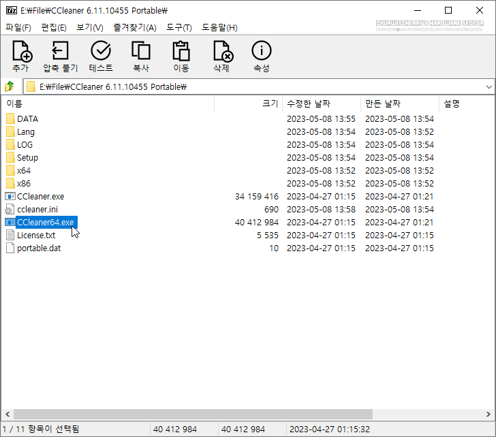Viewport: 496px width, 437px height.
Task: Click the x86 folder icon
Action: 10,184
